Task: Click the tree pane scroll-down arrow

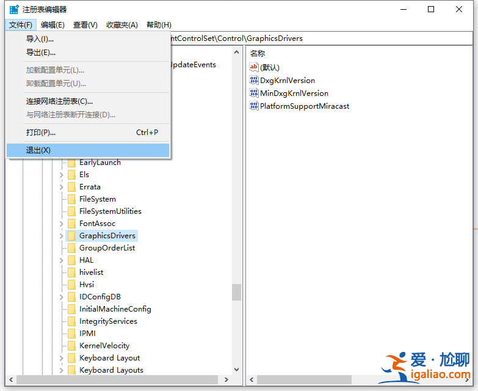Action: 237,370
